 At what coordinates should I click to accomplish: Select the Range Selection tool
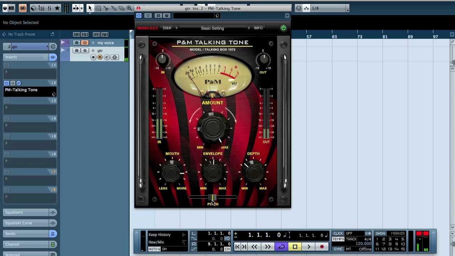click(x=98, y=8)
